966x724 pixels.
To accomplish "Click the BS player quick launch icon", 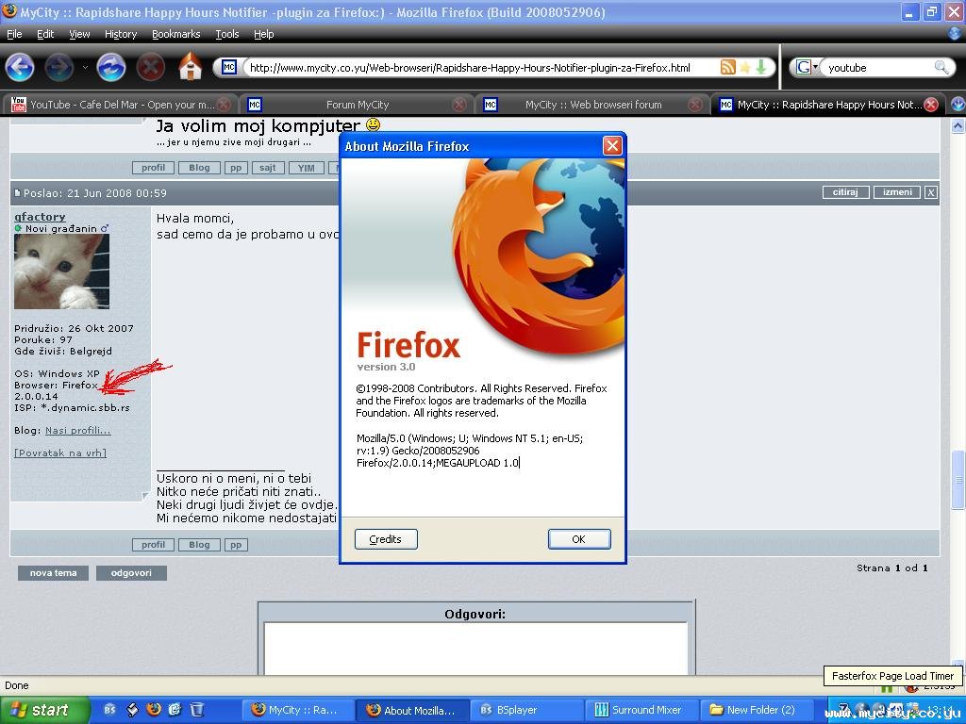I will pyautogui.click(x=110, y=709).
